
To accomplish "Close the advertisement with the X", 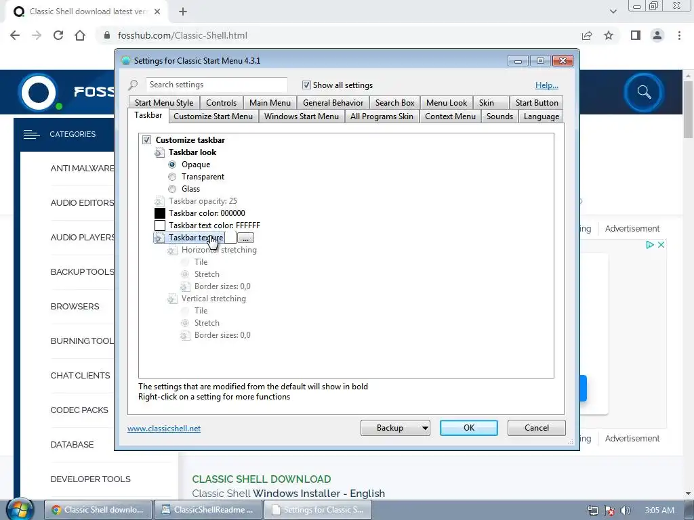I will pyautogui.click(x=661, y=244).
